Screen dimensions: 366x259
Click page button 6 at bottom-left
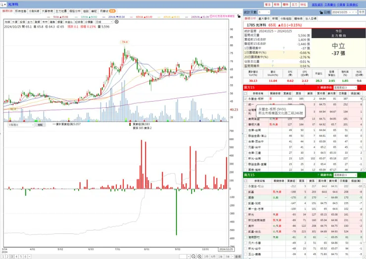pos(25,257)
